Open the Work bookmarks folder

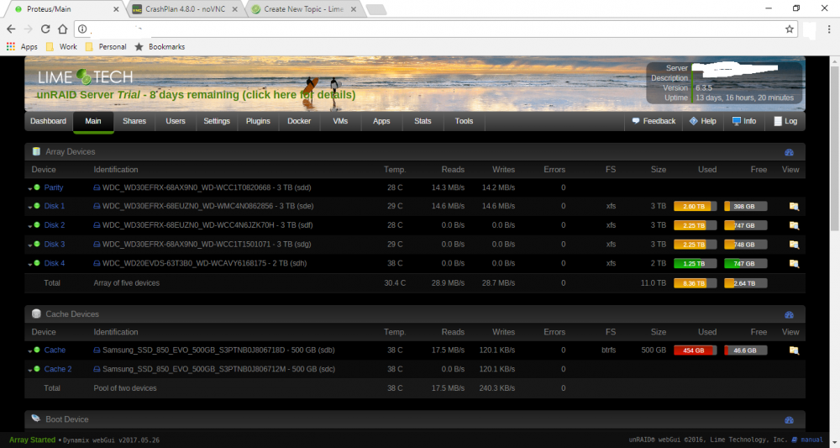pos(61,46)
